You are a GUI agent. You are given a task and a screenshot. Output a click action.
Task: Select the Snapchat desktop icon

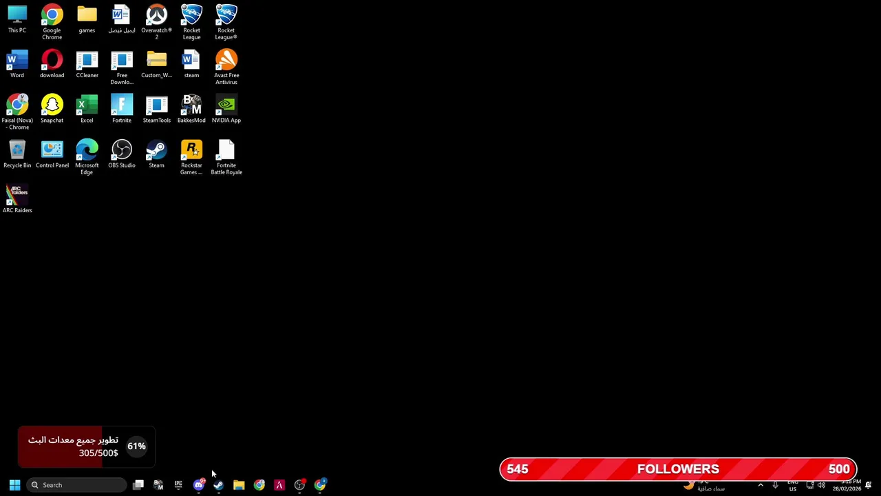pyautogui.click(x=52, y=109)
